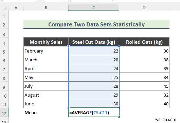Click the February rolled oats value 30
This screenshot has height=123, width=180.
[144, 51]
